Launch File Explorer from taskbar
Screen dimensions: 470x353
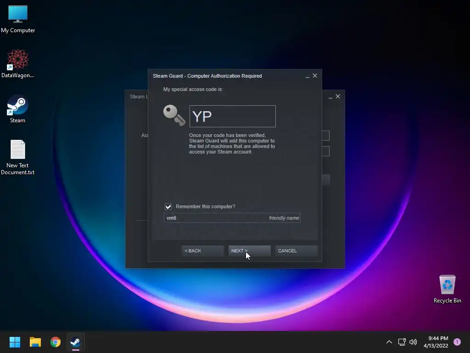[x=35, y=342]
